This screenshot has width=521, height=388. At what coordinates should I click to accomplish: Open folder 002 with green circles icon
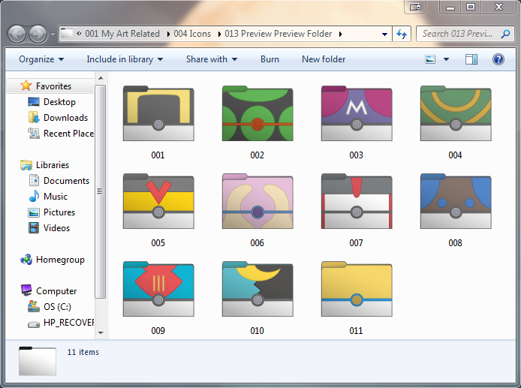tap(257, 113)
